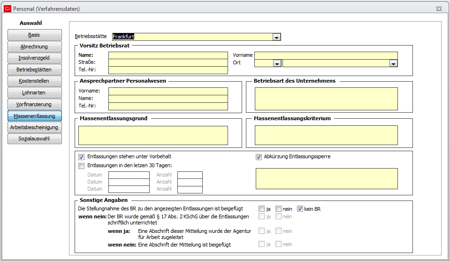Click the Betriebsrat Name input field
450x262 pixels.
pyautogui.click(x=168, y=55)
